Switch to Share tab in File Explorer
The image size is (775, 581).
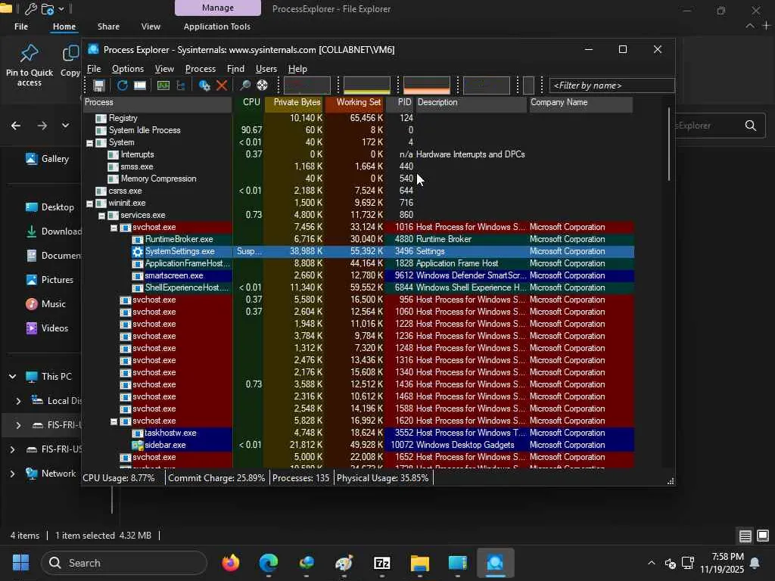(108, 26)
